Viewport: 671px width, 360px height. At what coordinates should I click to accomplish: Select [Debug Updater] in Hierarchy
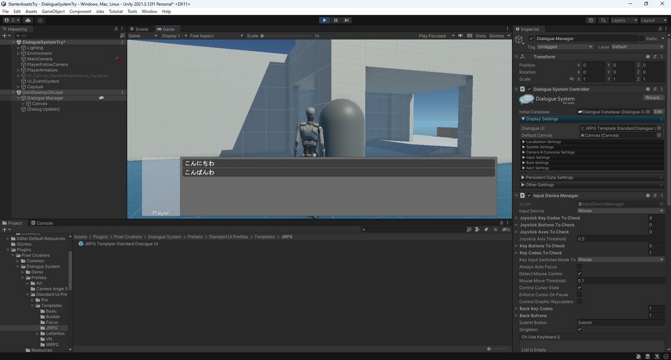pos(43,109)
